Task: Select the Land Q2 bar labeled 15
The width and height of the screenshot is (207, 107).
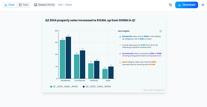Action: pyautogui.click(x=111, y=73)
